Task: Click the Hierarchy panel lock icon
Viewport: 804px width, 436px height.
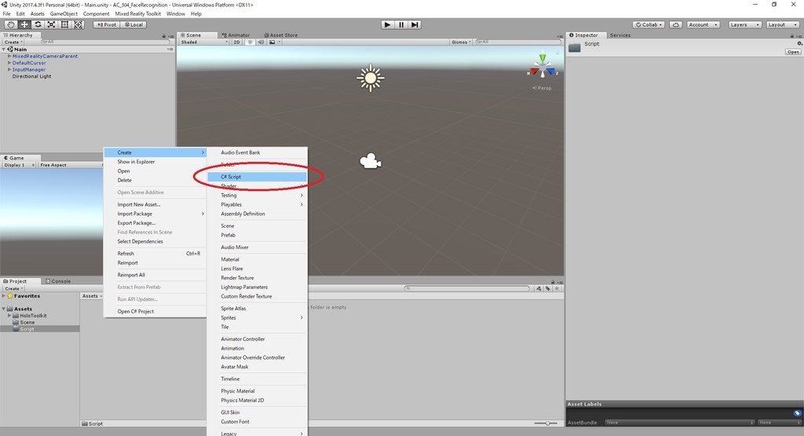Action: coord(164,36)
